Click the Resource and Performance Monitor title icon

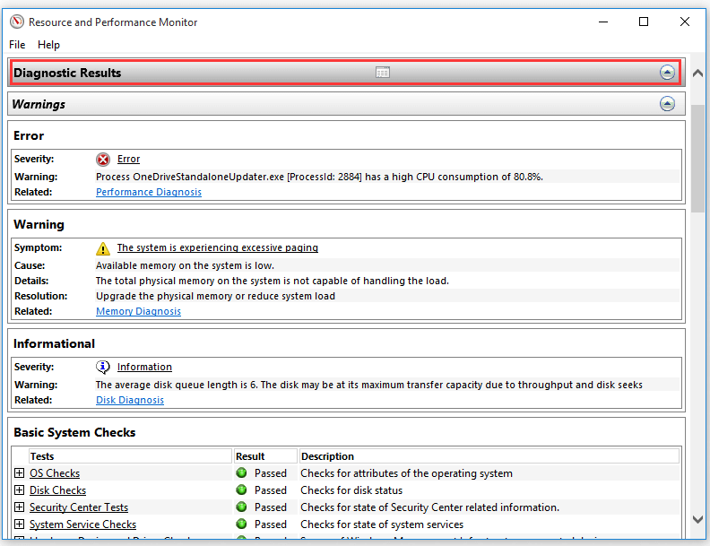[x=17, y=22]
